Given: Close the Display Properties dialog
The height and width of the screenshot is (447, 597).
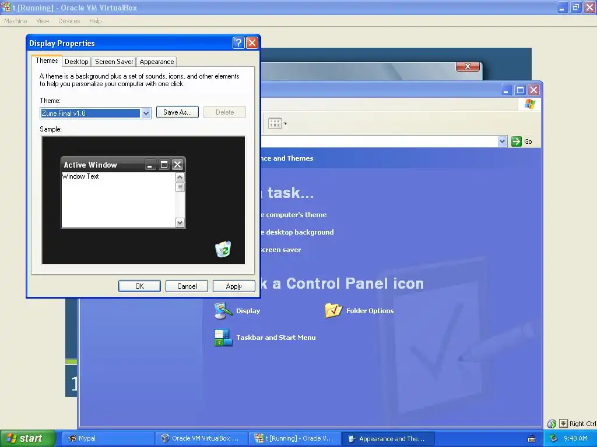Looking at the screenshot, I should click(252, 42).
